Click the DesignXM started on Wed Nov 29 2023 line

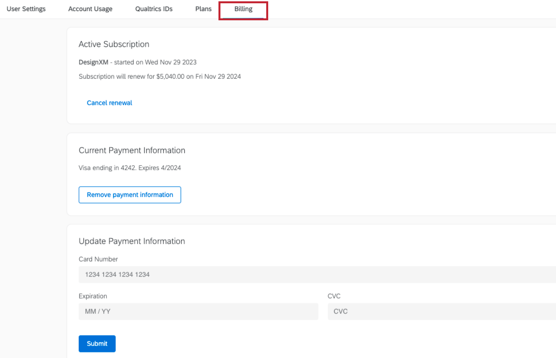tap(138, 62)
